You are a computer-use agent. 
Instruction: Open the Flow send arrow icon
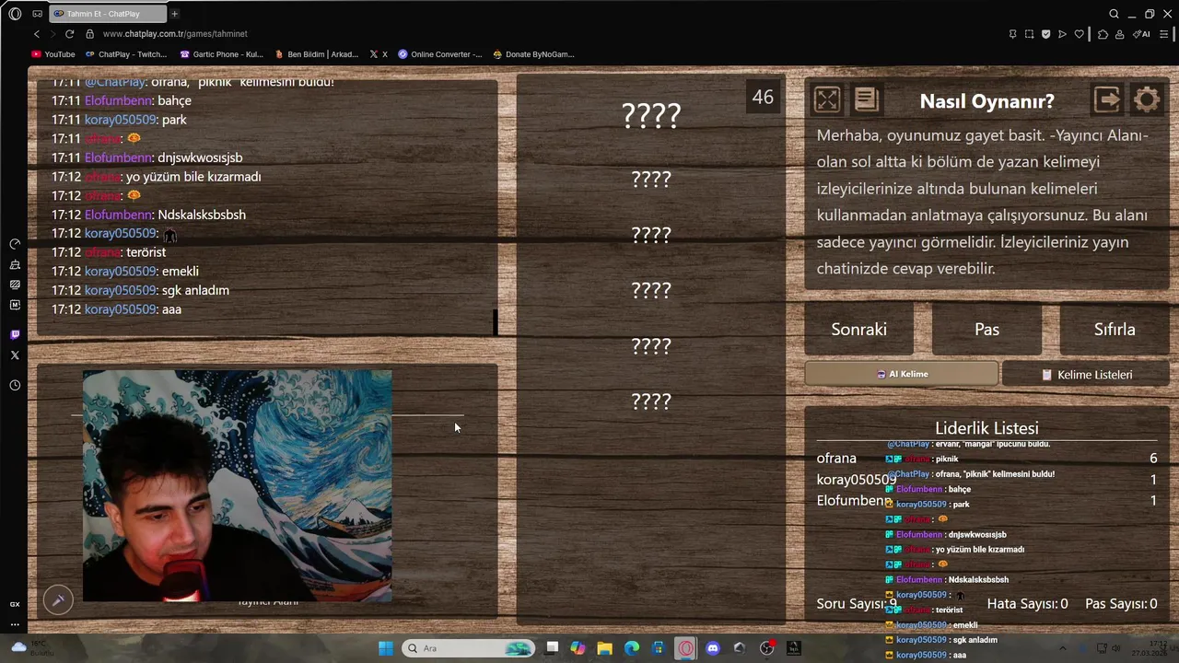click(x=1062, y=34)
